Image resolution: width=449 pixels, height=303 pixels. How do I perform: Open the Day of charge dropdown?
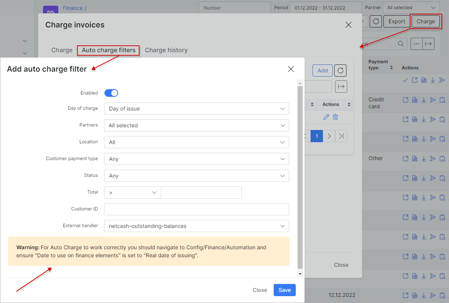point(196,109)
